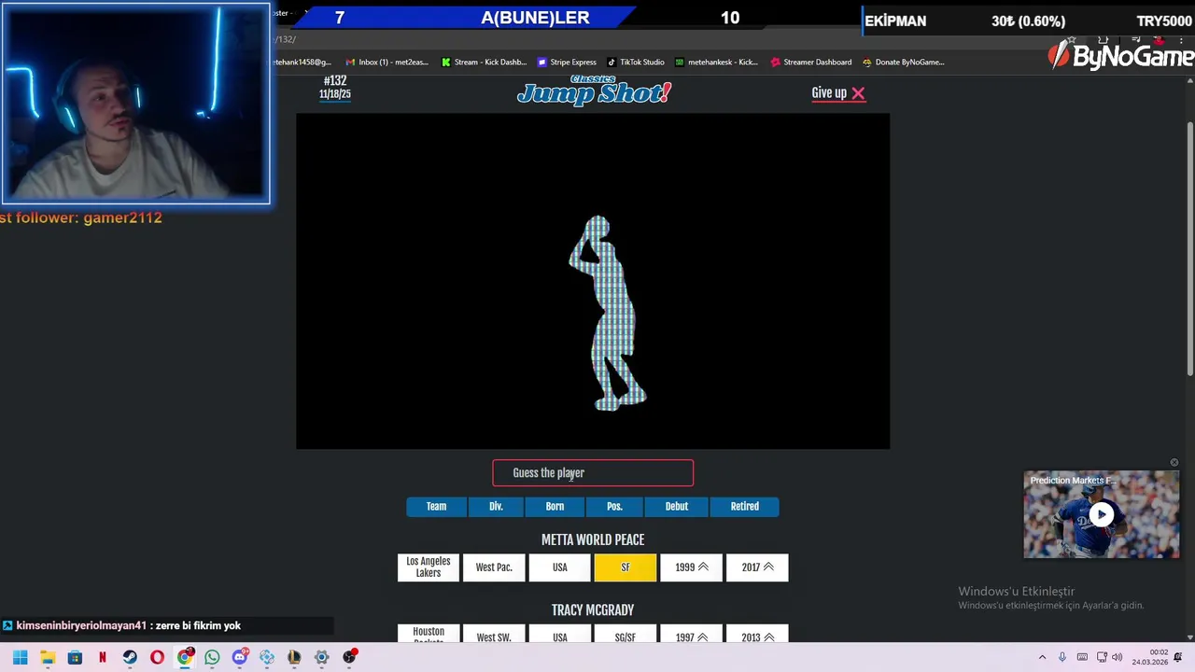
Task: Select the Div. column tab
Action: click(496, 506)
